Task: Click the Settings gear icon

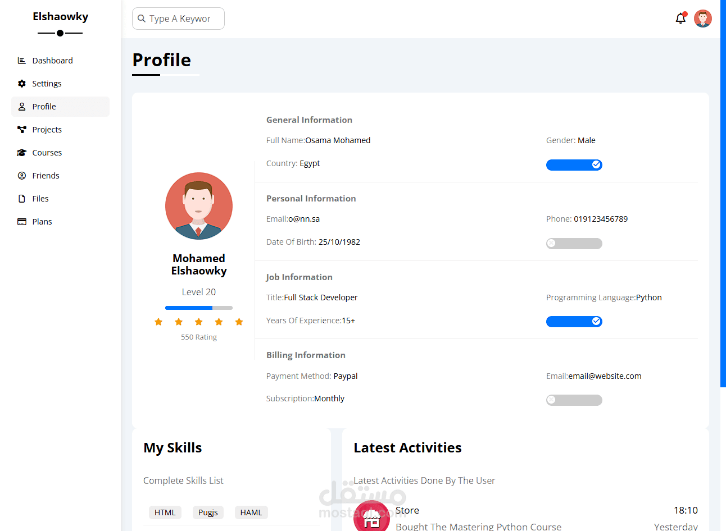Action: (22, 84)
